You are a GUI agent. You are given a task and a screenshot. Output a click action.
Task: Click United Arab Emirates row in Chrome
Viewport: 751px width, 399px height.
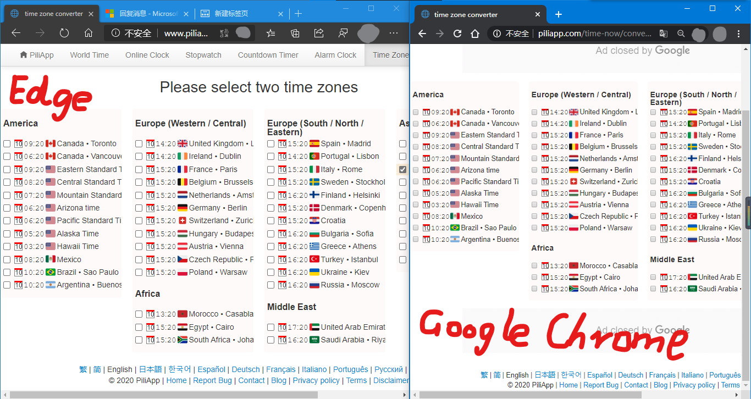pyautogui.click(x=696, y=277)
